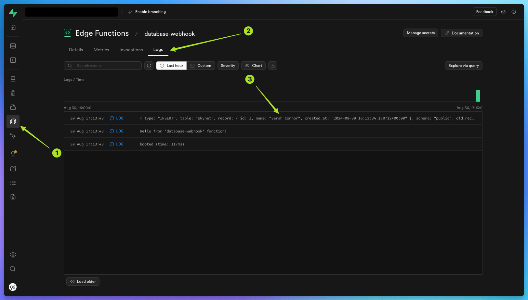Open project settings gear at sidebar bottom
This screenshot has height=300, width=528.
[x=13, y=254]
